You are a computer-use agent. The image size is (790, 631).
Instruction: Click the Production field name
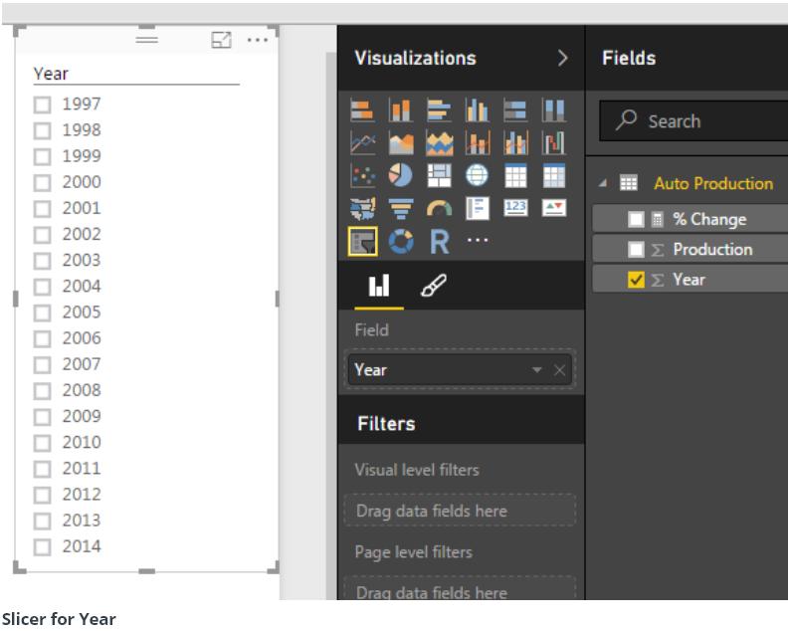712,250
